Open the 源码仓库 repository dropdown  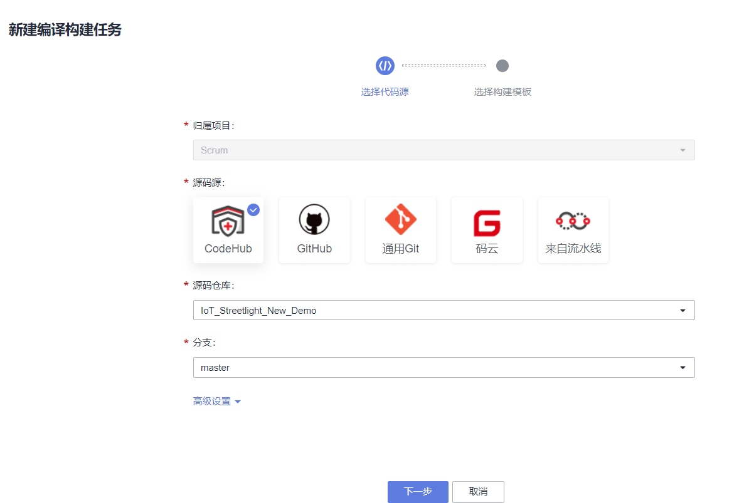[444, 311]
